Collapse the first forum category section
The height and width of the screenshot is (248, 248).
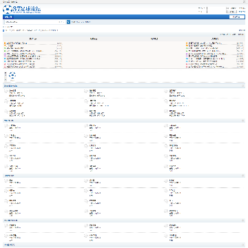[x=243, y=86]
